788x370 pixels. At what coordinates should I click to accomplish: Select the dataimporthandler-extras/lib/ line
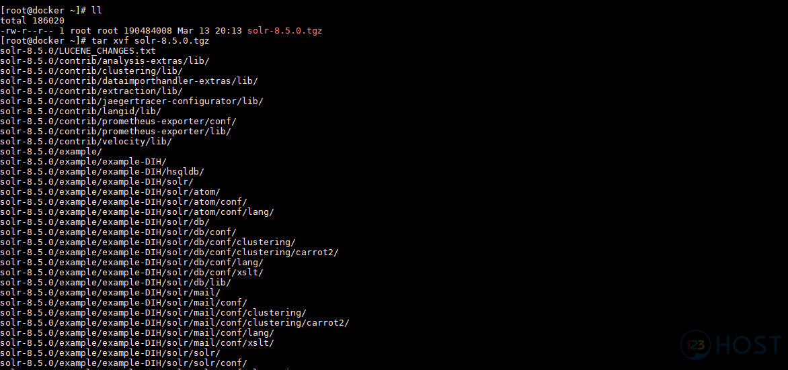coord(129,81)
